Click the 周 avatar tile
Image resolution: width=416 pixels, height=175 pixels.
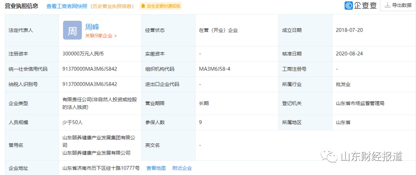click(x=72, y=30)
